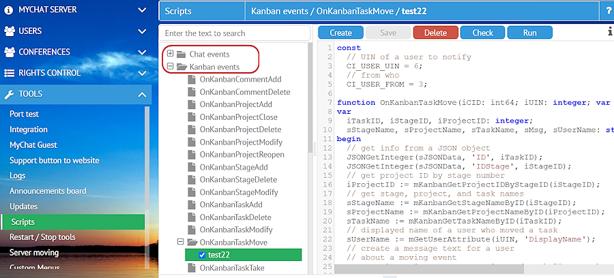
Task: Click the Users group icon
Action: coord(10,31)
